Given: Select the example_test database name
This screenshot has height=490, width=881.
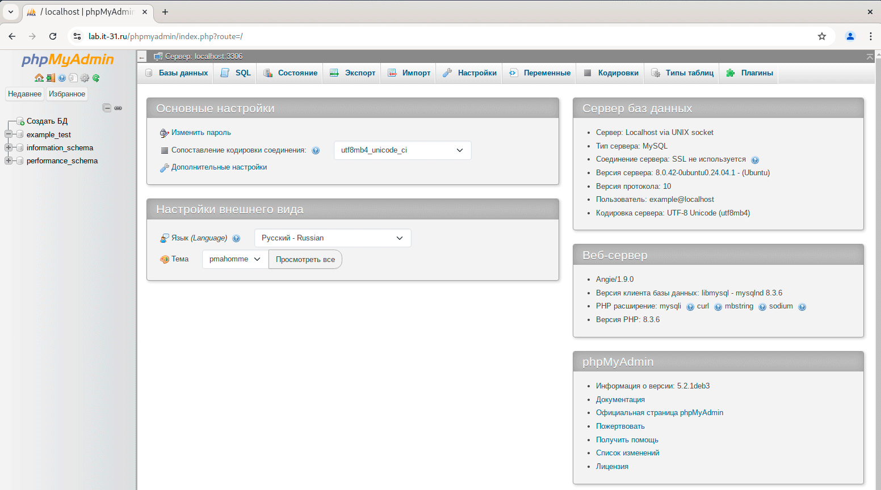Looking at the screenshot, I should coord(49,135).
